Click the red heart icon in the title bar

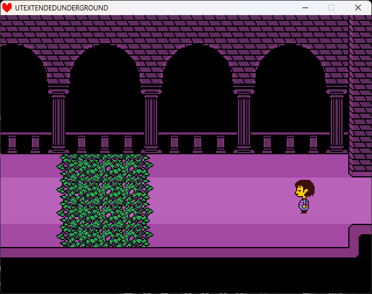coord(7,8)
